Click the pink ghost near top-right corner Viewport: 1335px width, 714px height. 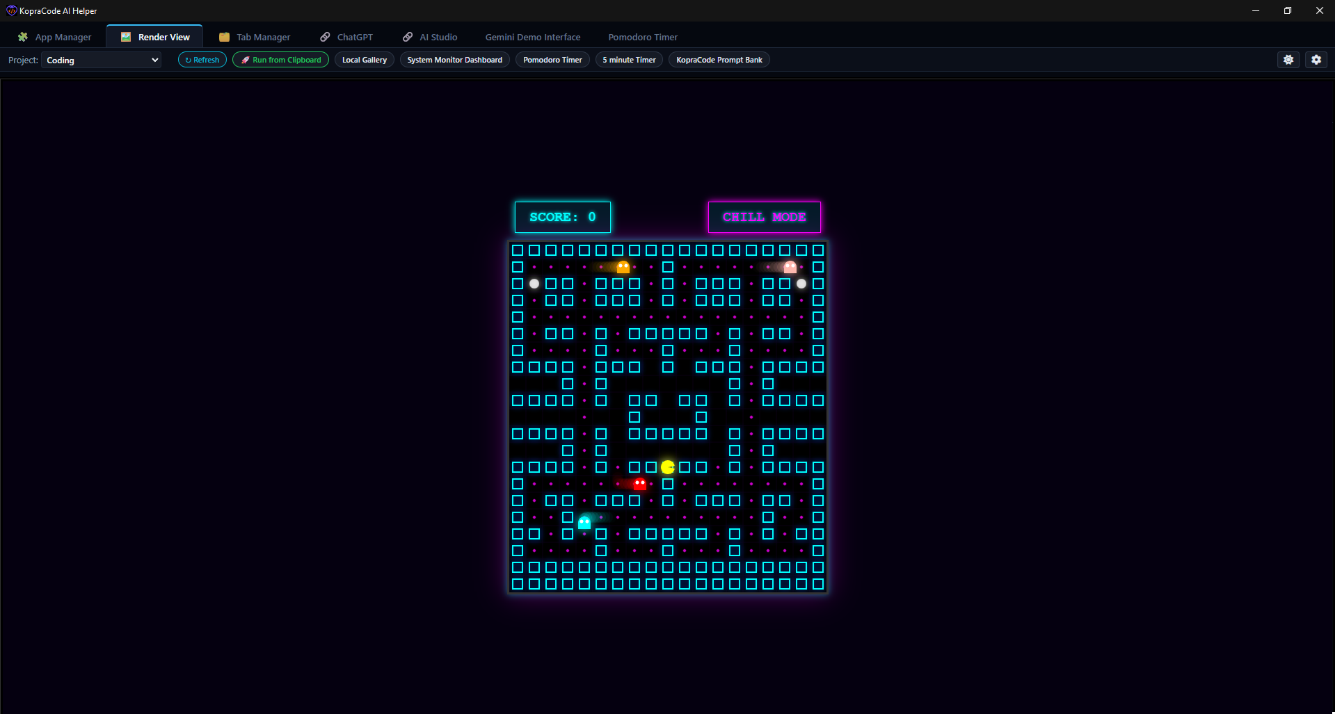(x=790, y=267)
